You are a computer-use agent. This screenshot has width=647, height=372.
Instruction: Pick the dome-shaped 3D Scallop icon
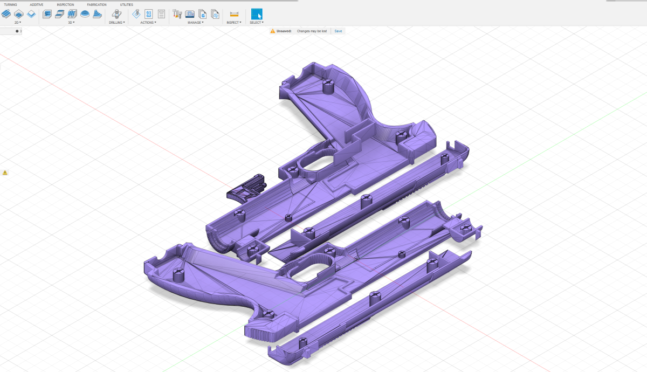[x=85, y=14]
